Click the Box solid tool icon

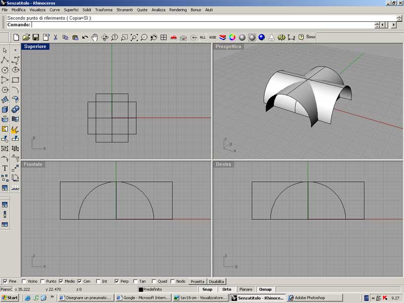(5, 110)
